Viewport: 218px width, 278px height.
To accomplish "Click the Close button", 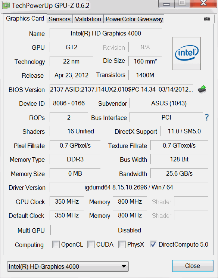I will click(x=193, y=266).
